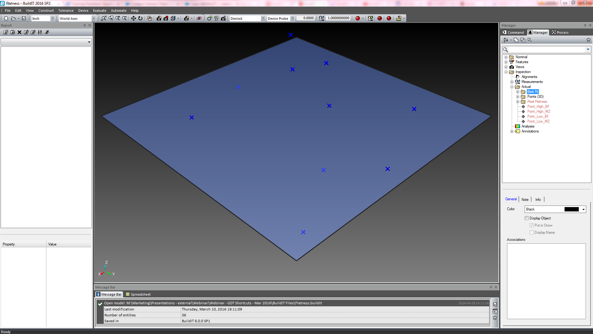Click the sort A-Z icon in Manager
The width and height of the screenshot is (593, 334).
point(506,40)
